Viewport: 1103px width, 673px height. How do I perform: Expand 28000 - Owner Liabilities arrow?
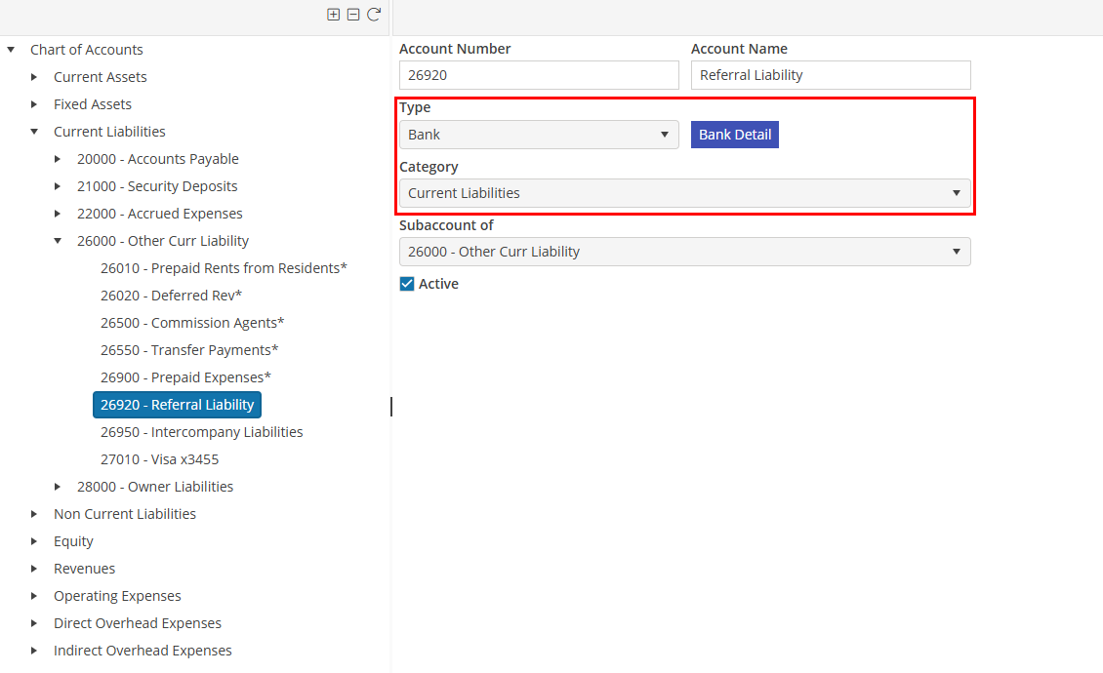pos(58,487)
